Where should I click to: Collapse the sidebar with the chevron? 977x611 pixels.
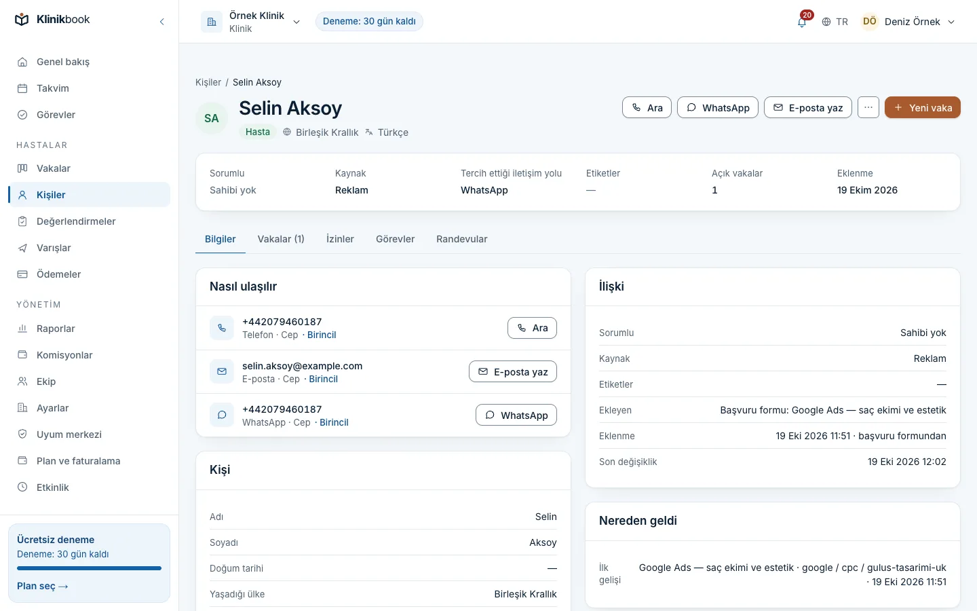pos(161,22)
